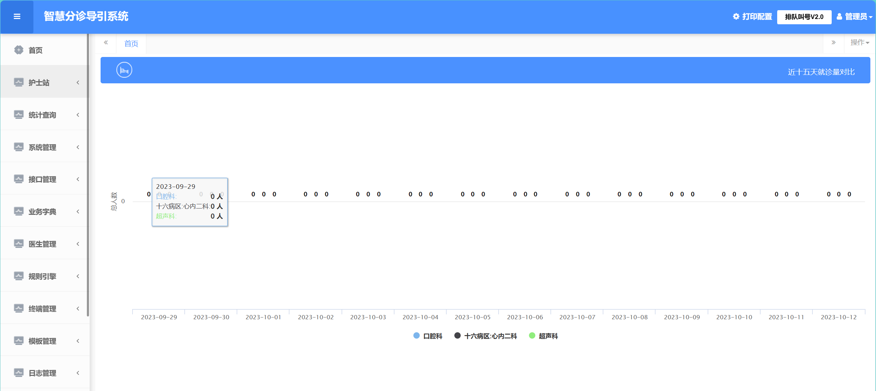Image resolution: width=876 pixels, height=391 pixels.
Task: Open 打印配置 settings
Action: click(753, 17)
